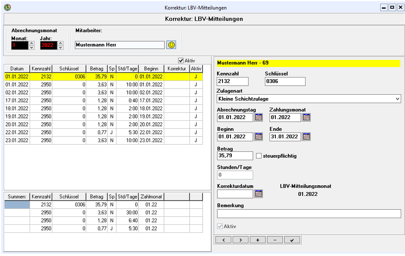Click the Kennzahl input field
The width and height of the screenshot is (405, 256).
tap(232, 82)
